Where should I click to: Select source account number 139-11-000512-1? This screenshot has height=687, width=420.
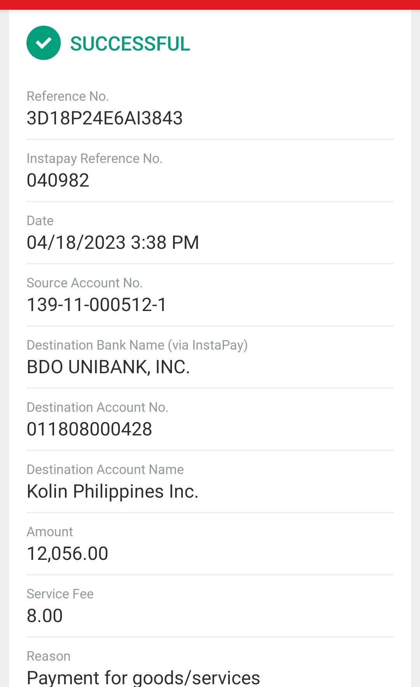pyautogui.click(x=96, y=305)
